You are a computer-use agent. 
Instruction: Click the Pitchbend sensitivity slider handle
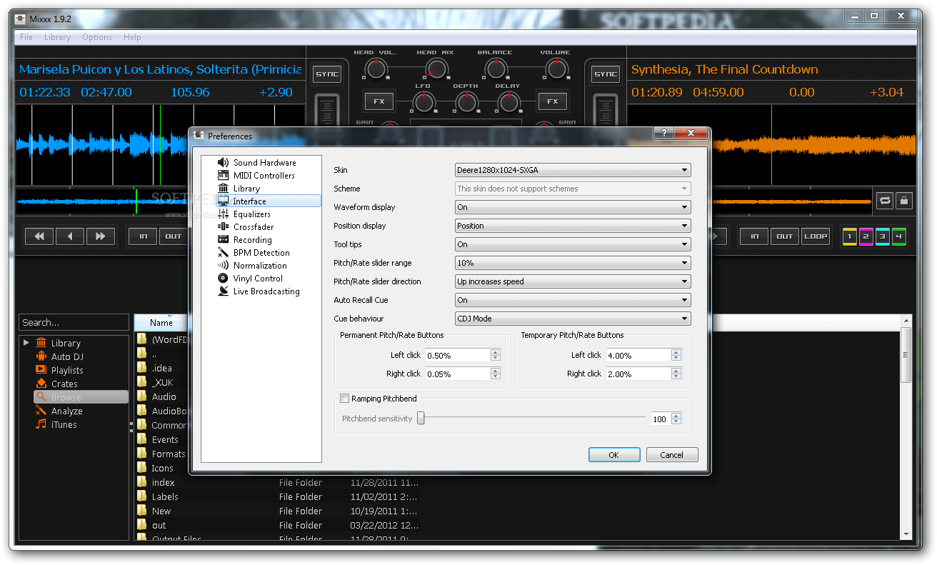click(x=421, y=419)
